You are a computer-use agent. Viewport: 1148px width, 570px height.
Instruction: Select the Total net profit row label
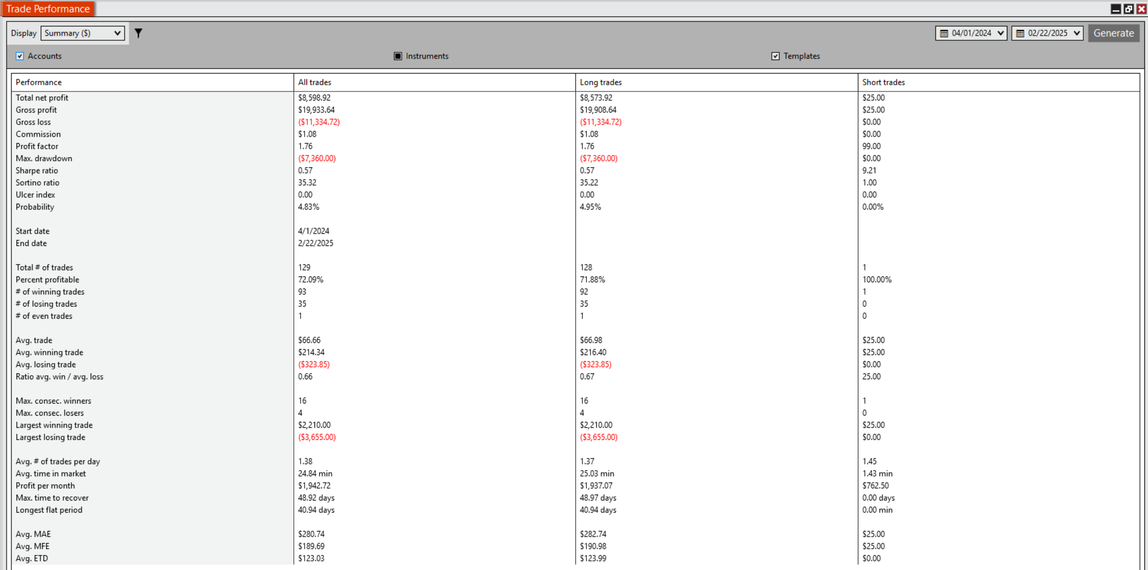tap(42, 98)
